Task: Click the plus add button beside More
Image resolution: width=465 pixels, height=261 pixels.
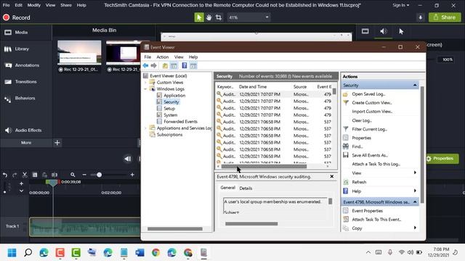Action: click(57, 143)
